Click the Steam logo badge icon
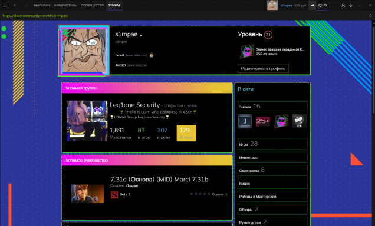Viewport: 375px width, 226px height. click(x=300, y=121)
